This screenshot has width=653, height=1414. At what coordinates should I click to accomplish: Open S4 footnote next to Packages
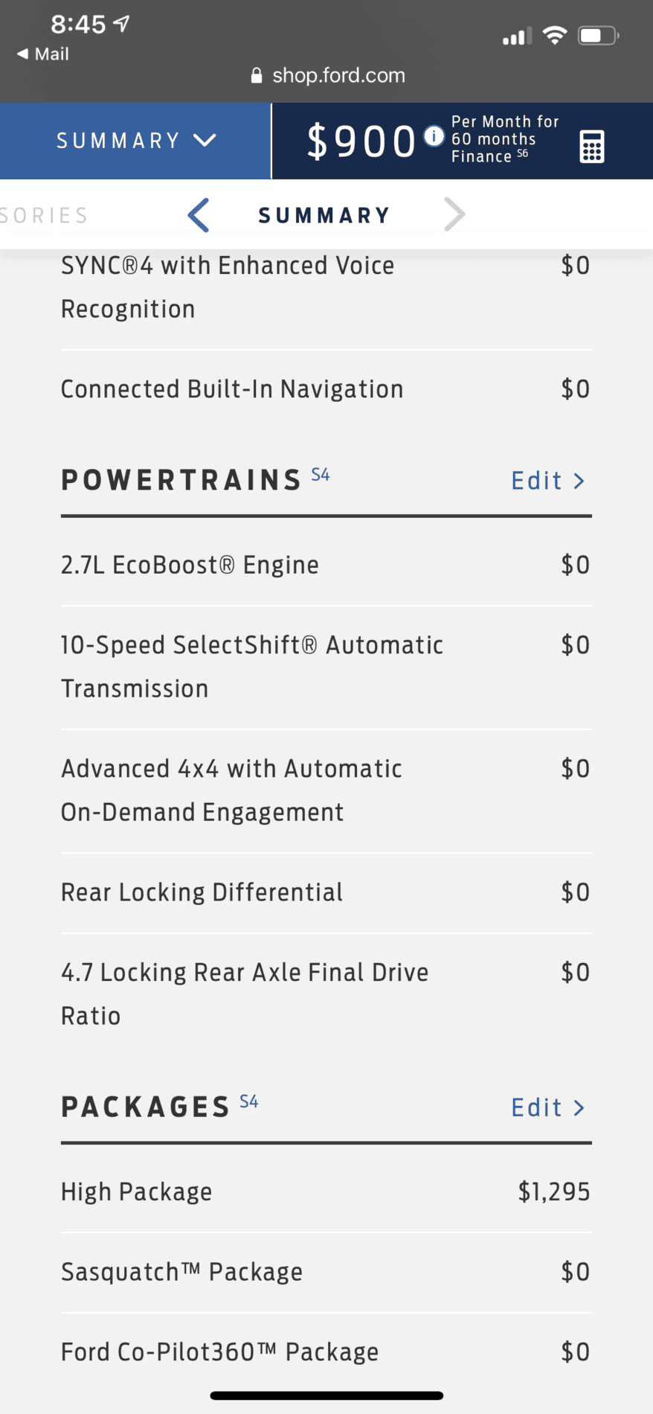tap(249, 1101)
